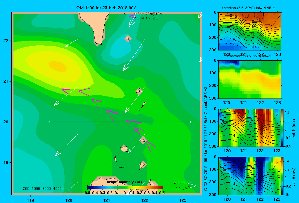Select the "drifters 72h@12h" label

pyautogui.click(x=147, y=14)
